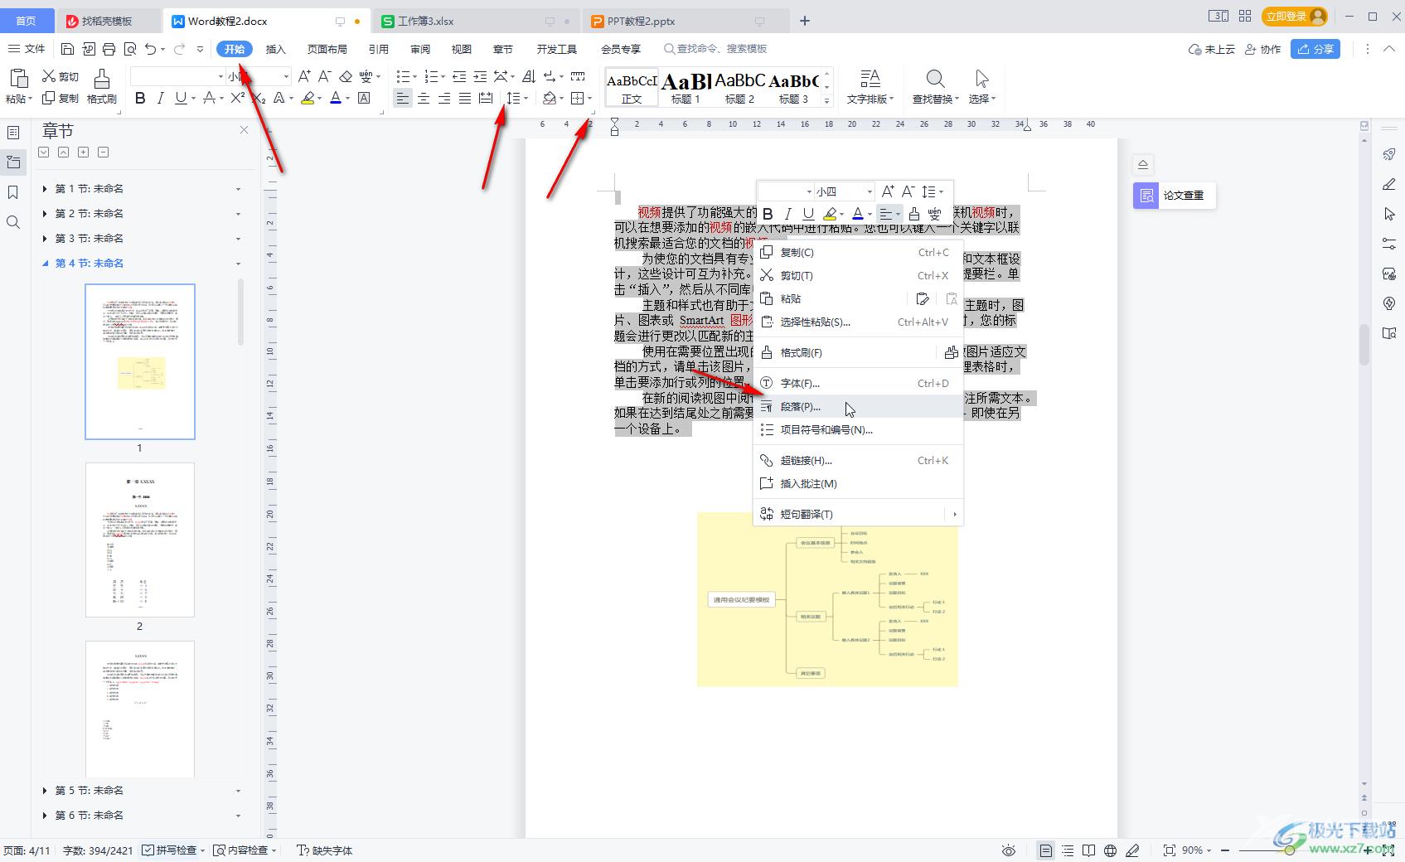This screenshot has height=862, width=1405.
Task: Collapse 第 4 节 section in chapter panel
Action: point(45,264)
